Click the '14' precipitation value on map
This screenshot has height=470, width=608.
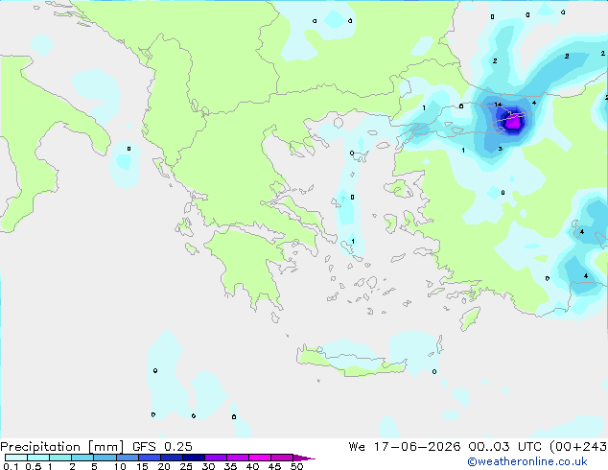[498, 105]
